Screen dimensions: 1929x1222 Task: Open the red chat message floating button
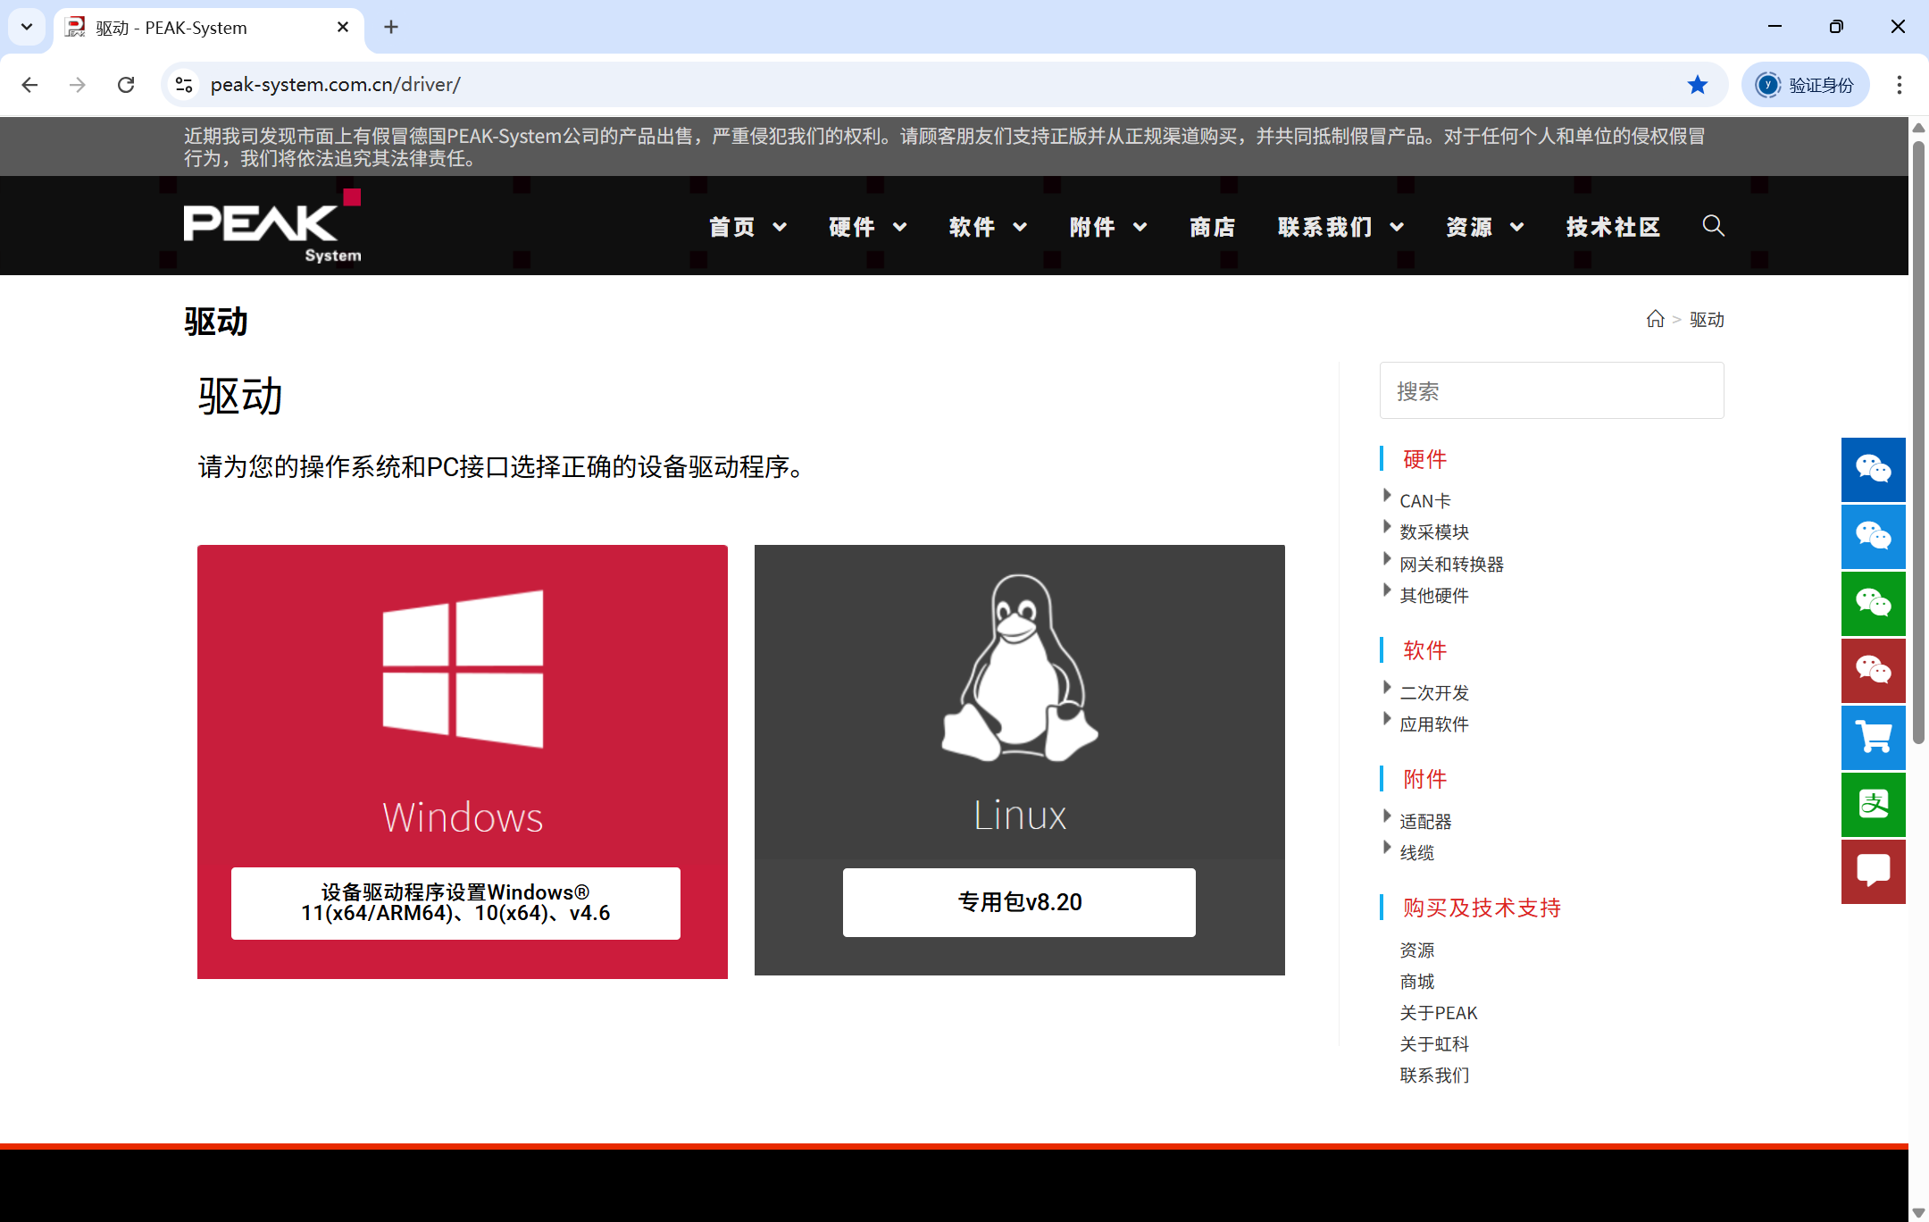1873,871
